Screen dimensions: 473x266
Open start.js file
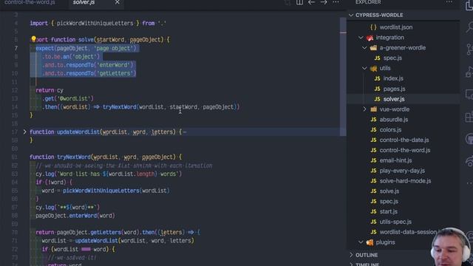[388, 211]
